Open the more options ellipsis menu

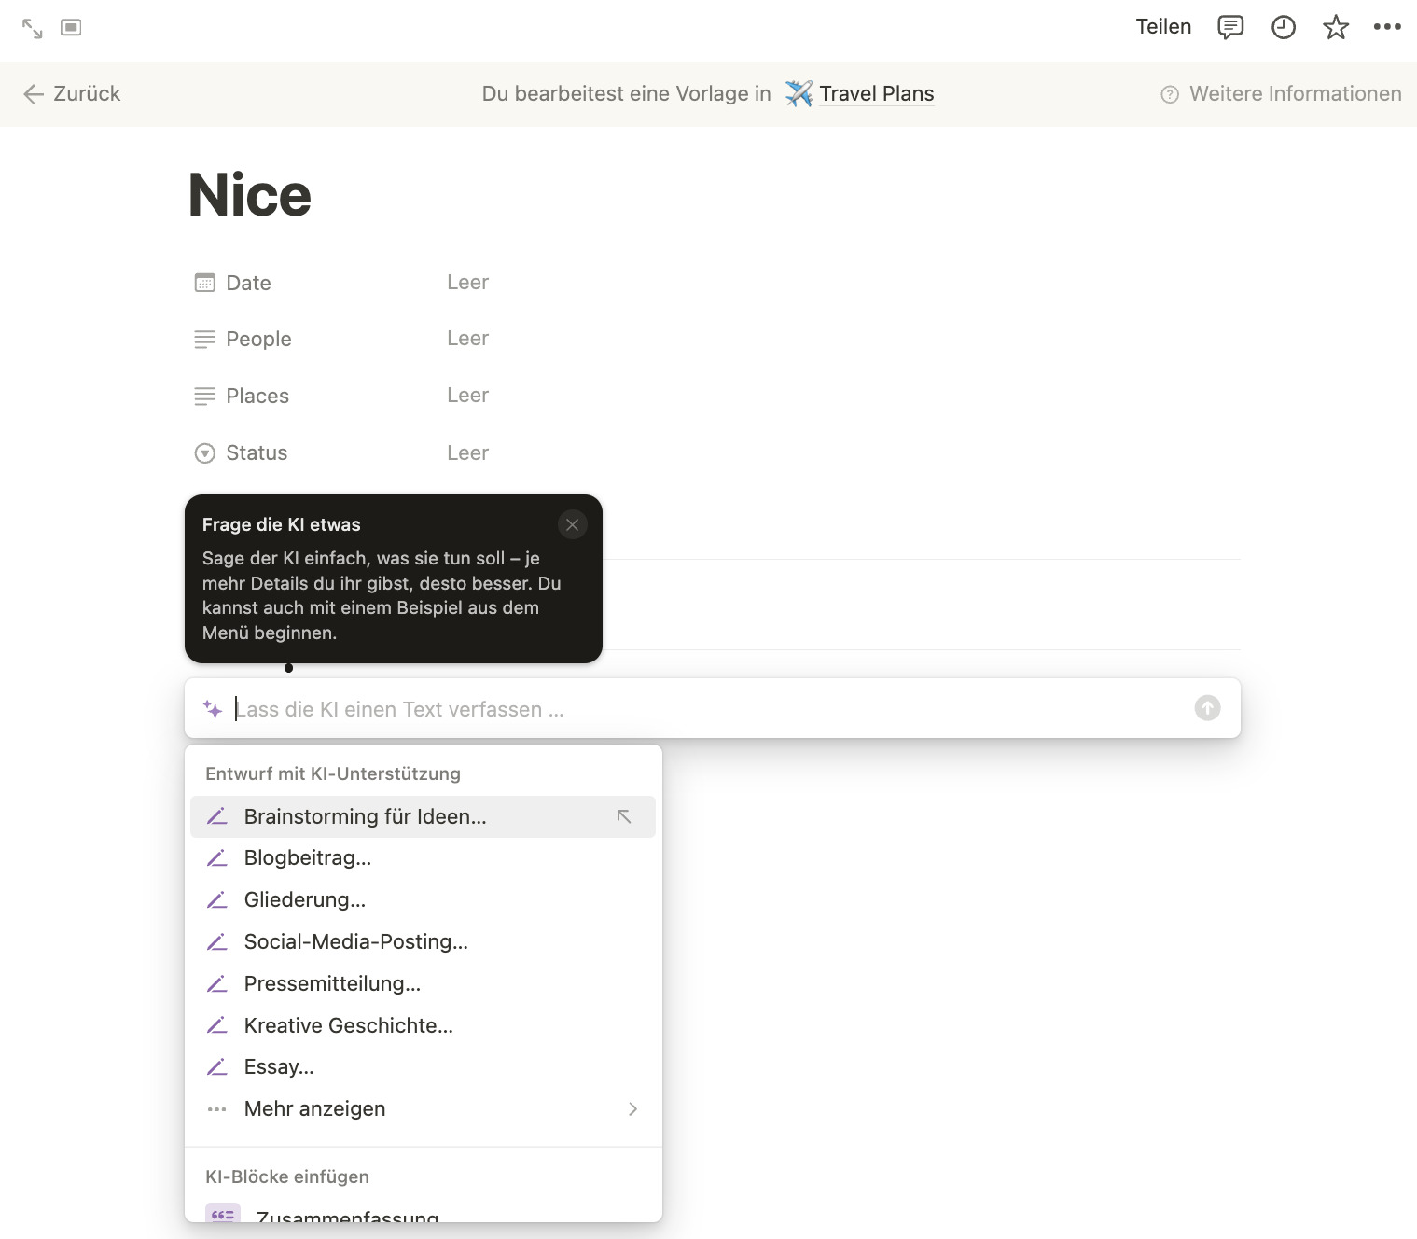1388,28
